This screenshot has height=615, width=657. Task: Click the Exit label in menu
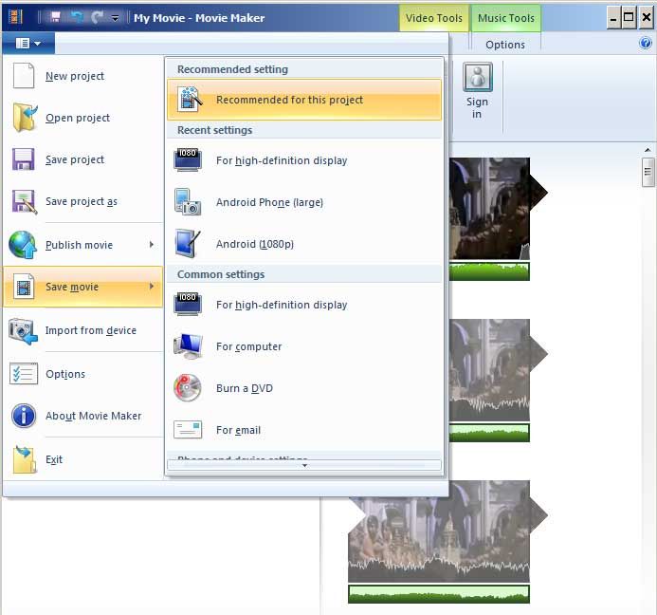pyautogui.click(x=54, y=459)
